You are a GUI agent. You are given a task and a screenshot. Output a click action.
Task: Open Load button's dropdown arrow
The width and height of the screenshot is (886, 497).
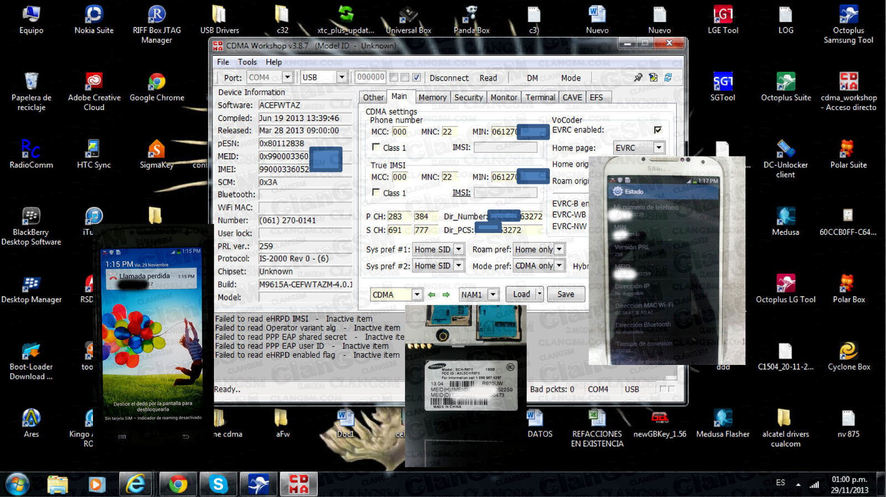[539, 294]
